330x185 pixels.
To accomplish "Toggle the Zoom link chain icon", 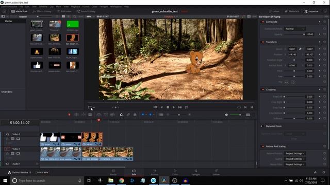I will pos(300,49).
